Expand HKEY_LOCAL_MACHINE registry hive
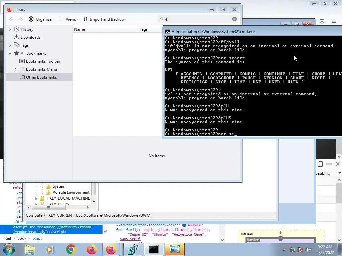The image size is (342, 256). point(36,199)
